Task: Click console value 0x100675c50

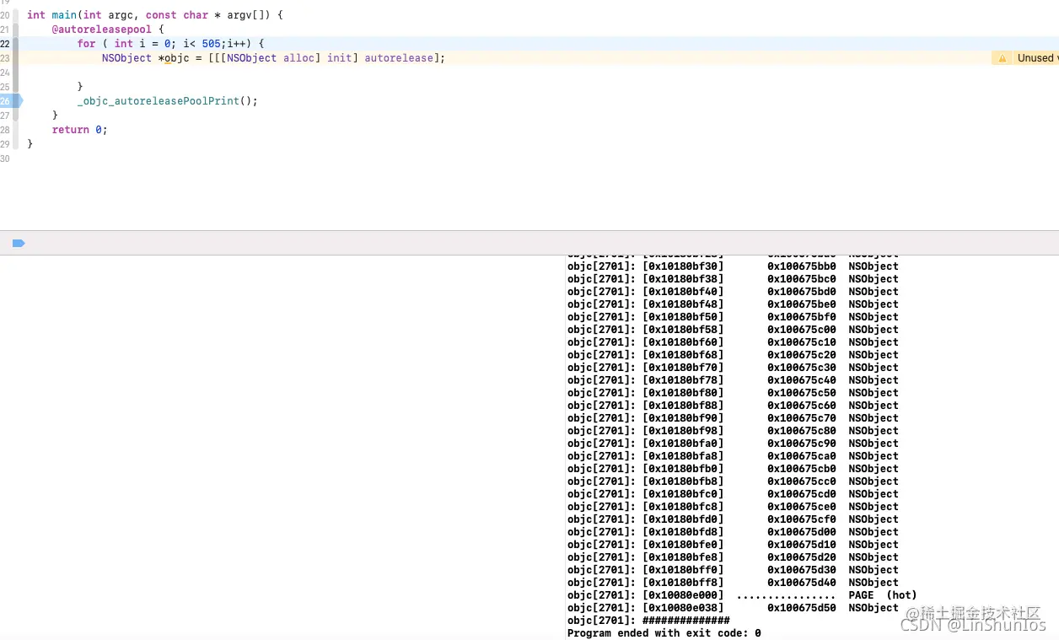Action: point(801,393)
